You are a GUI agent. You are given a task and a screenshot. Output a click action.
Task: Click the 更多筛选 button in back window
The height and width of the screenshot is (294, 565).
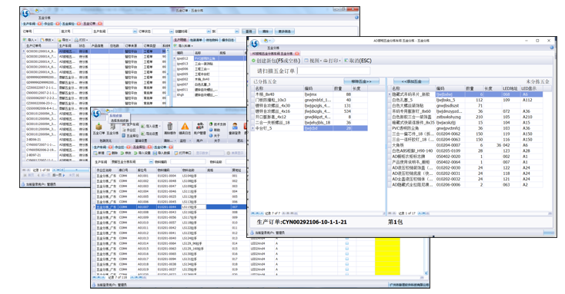coord(284,31)
